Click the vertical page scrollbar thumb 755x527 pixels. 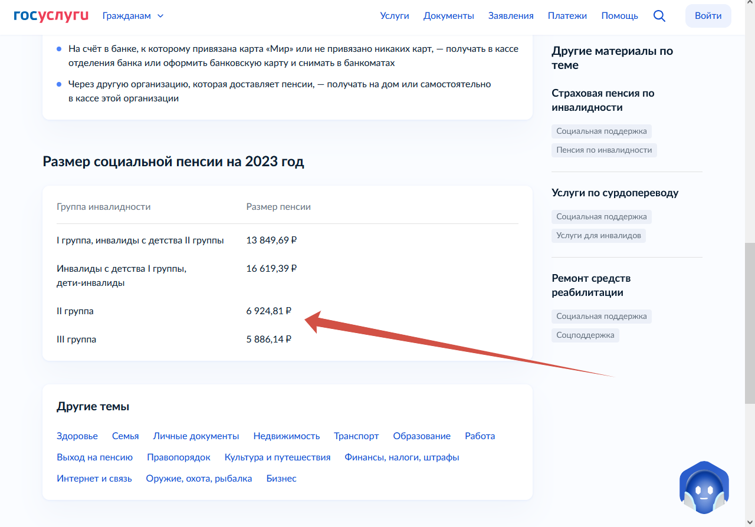tap(750, 323)
